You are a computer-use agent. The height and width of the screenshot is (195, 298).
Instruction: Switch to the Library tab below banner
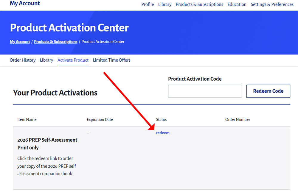(x=46, y=60)
